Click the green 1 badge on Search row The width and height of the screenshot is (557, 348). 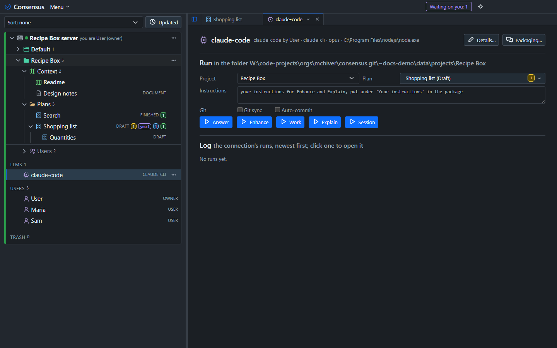pos(164,115)
